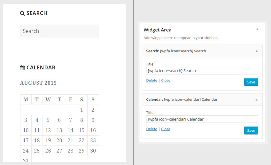Delete the Calendar widget
Viewport: 271px width, 165px height.
151,129
